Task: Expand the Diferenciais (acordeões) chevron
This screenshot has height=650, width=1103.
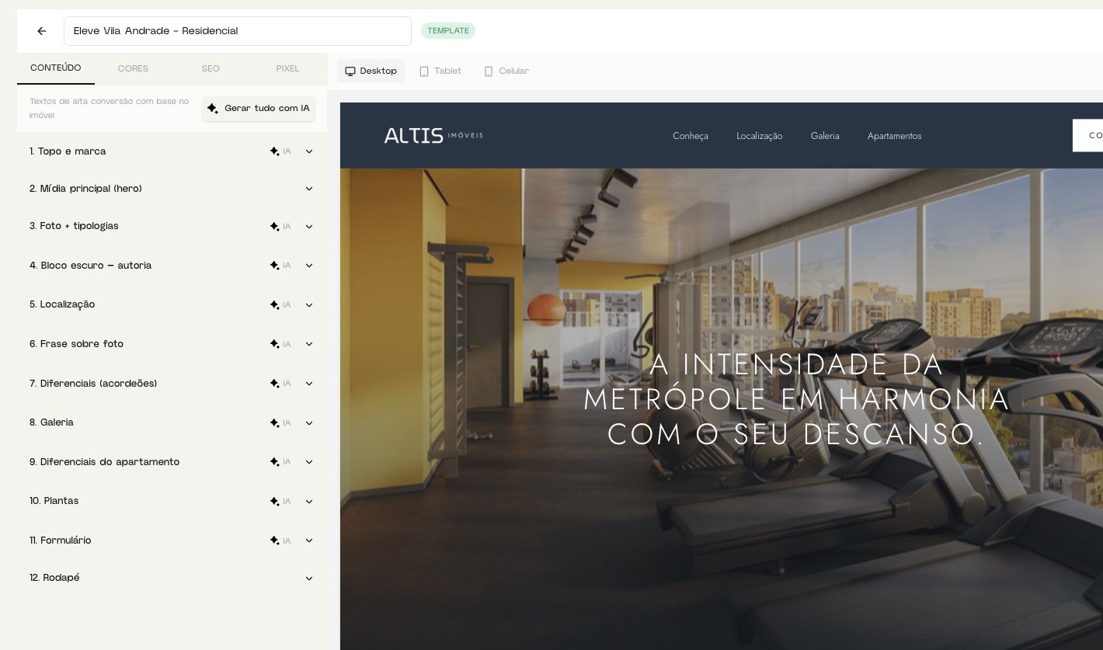Action: coord(309,384)
